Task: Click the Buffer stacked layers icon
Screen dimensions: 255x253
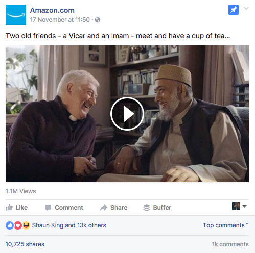Action: (147, 208)
